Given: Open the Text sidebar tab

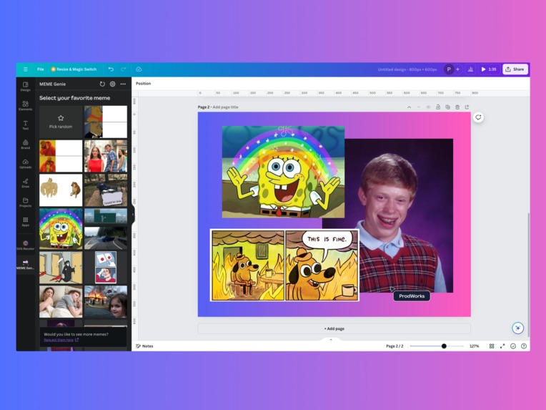Looking at the screenshot, I should click(x=26, y=125).
